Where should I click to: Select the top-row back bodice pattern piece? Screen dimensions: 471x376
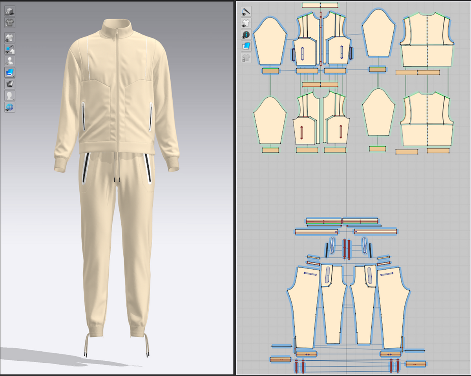(x=427, y=40)
